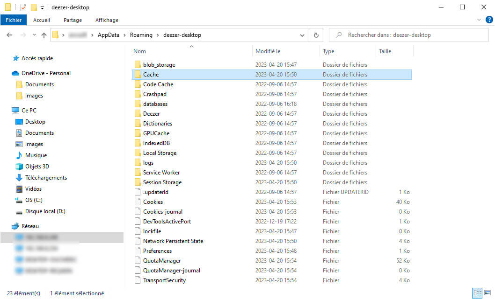Select the Network Persistent State file

click(173, 241)
